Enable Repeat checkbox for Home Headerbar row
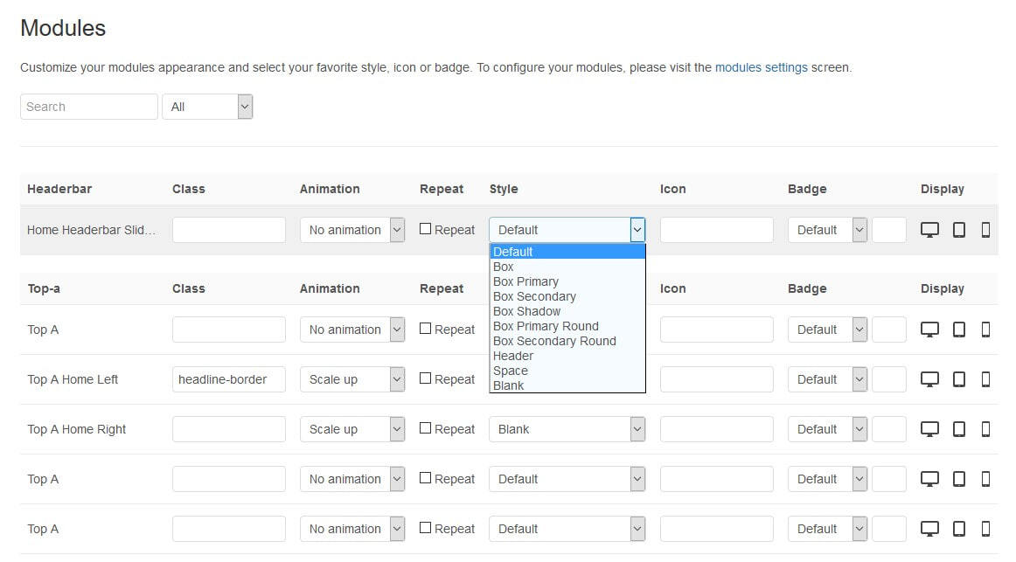This screenshot has height=562, width=1016. 426,229
